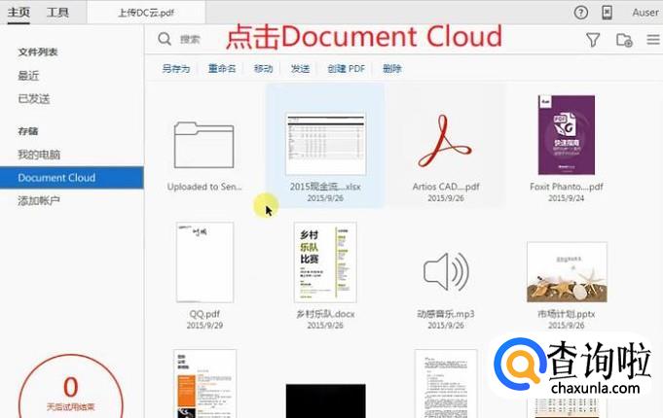This screenshot has width=663, height=418.
Task: Click the 另存为 action
Action: point(176,68)
